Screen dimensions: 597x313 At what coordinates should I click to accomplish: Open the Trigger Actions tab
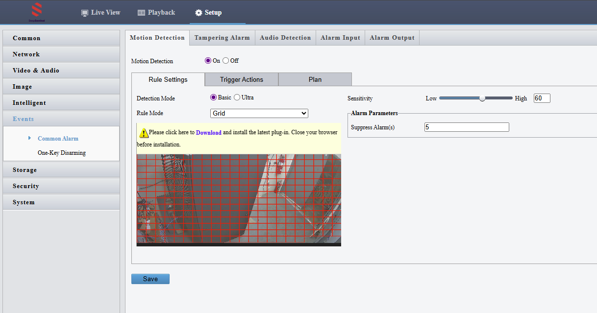pos(241,79)
